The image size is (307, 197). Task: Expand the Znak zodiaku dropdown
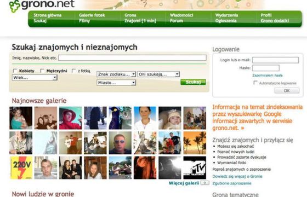(x=116, y=74)
